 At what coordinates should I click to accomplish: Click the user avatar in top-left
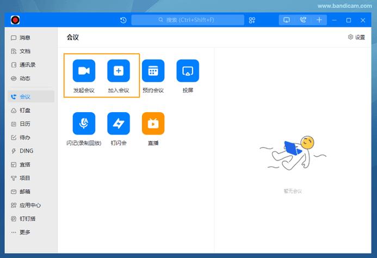click(15, 20)
